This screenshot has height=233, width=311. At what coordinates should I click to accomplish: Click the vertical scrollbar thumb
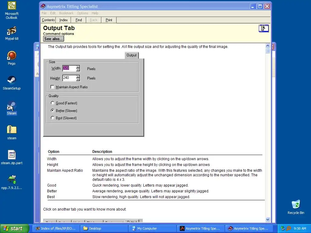click(268, 51)
